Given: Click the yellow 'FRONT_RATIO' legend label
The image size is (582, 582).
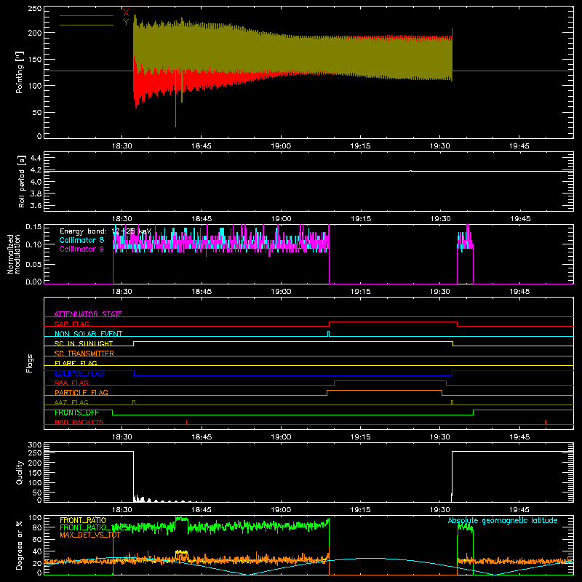Looking at the screenshot, I should click(83, 520).
